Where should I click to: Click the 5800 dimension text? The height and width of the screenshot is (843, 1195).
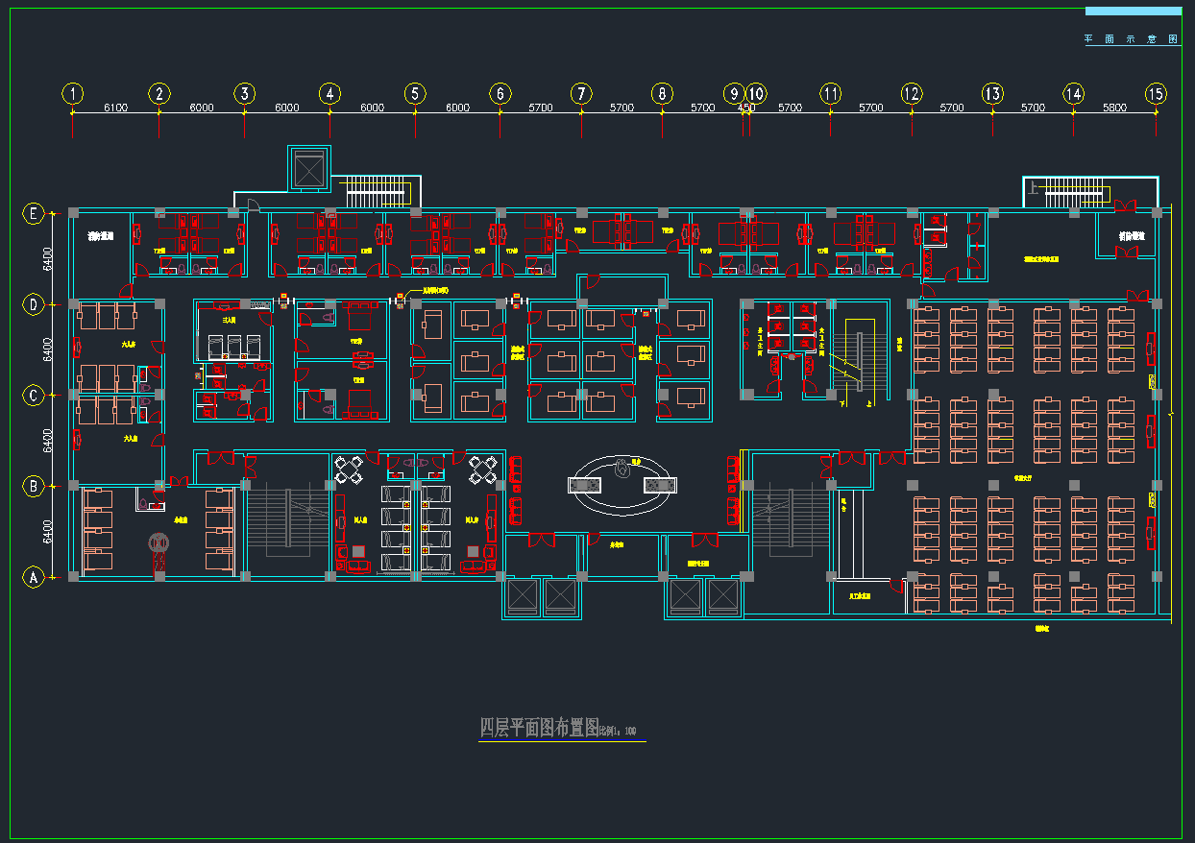click(1114, 108)
